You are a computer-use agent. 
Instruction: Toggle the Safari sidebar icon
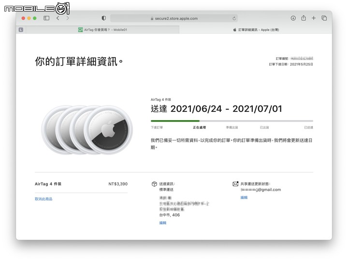pyautogui.click(x=46, y=18)
